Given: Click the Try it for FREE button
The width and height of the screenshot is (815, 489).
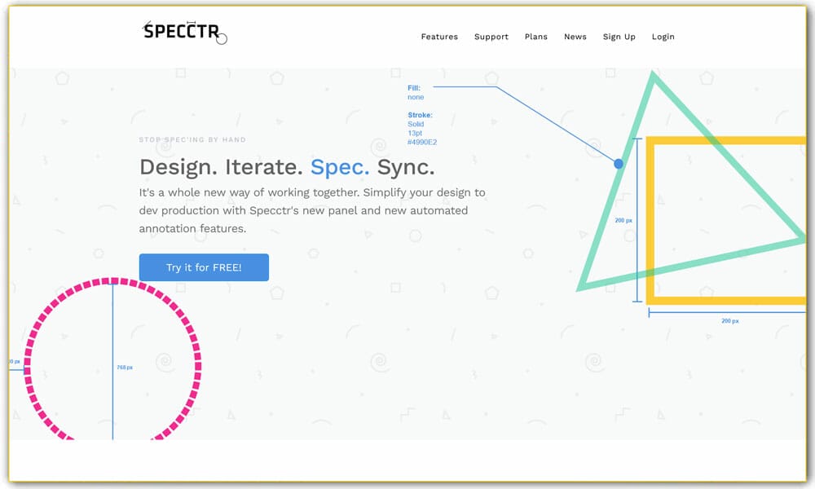Looking at the screenshot, I should coord(204,267).
